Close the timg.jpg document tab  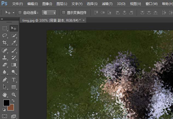click(84, 20)
